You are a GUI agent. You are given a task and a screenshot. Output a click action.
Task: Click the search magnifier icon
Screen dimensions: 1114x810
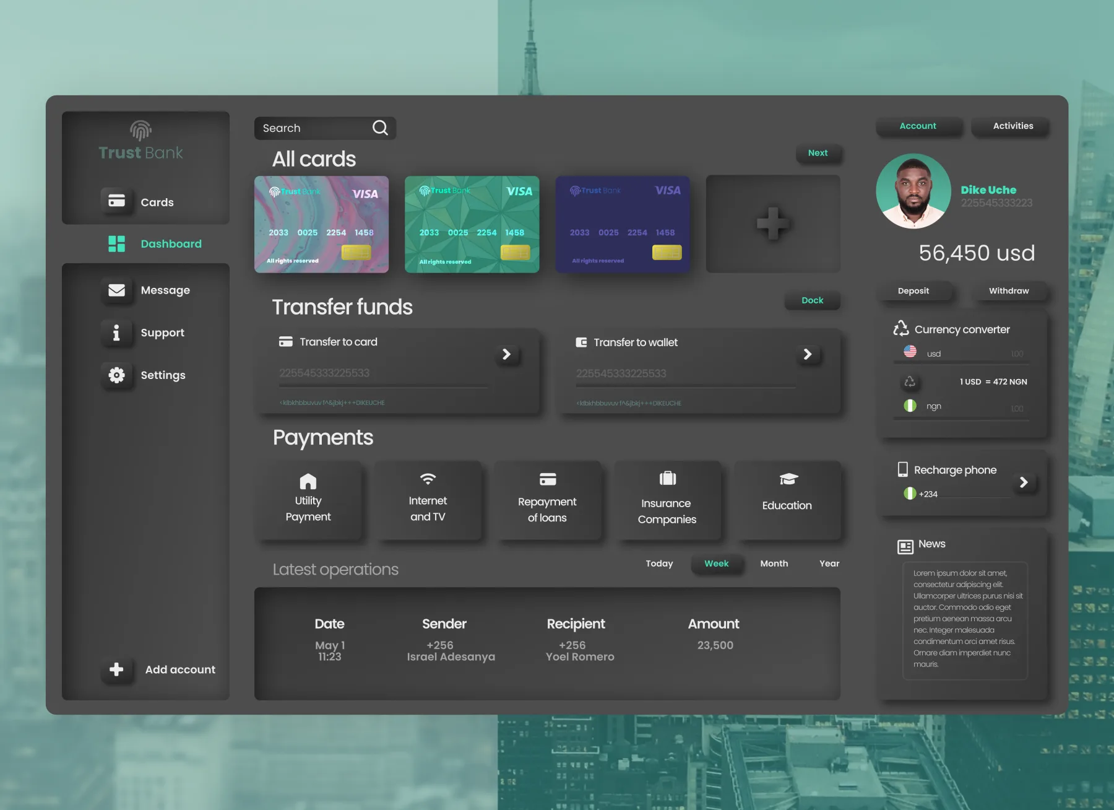click(x=380, y=128)
